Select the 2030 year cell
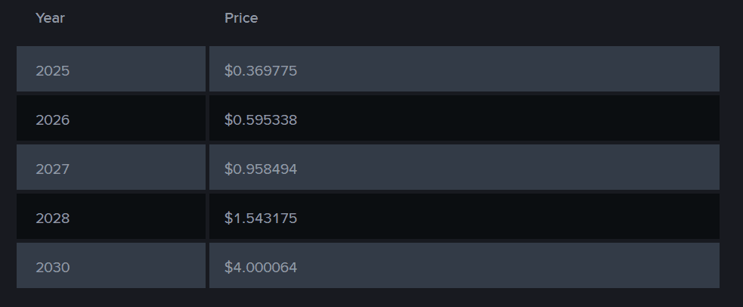This screenshot has width=743, height=307. (111, 265)
